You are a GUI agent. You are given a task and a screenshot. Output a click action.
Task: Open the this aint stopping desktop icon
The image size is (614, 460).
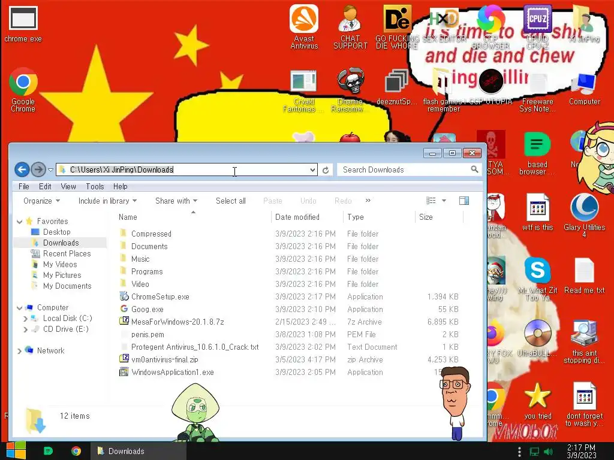584,341
